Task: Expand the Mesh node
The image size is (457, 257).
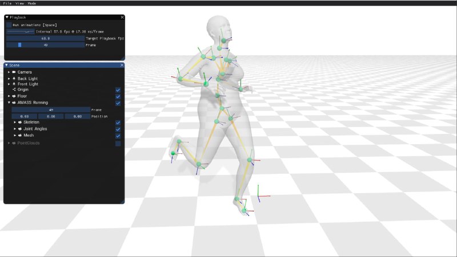Action: pos(15,135)
